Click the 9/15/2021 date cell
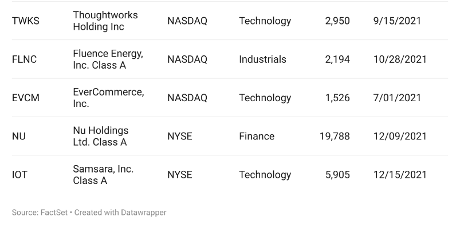Viewport: 464px width, 232px height. pos(397,21)
